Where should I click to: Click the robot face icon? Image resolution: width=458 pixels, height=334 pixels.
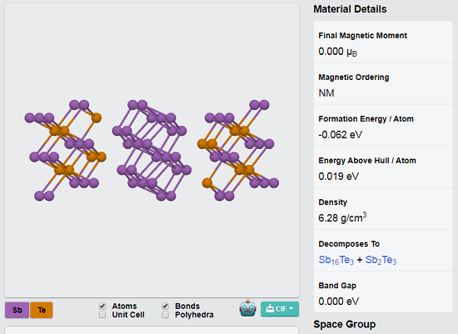[247, 308]
